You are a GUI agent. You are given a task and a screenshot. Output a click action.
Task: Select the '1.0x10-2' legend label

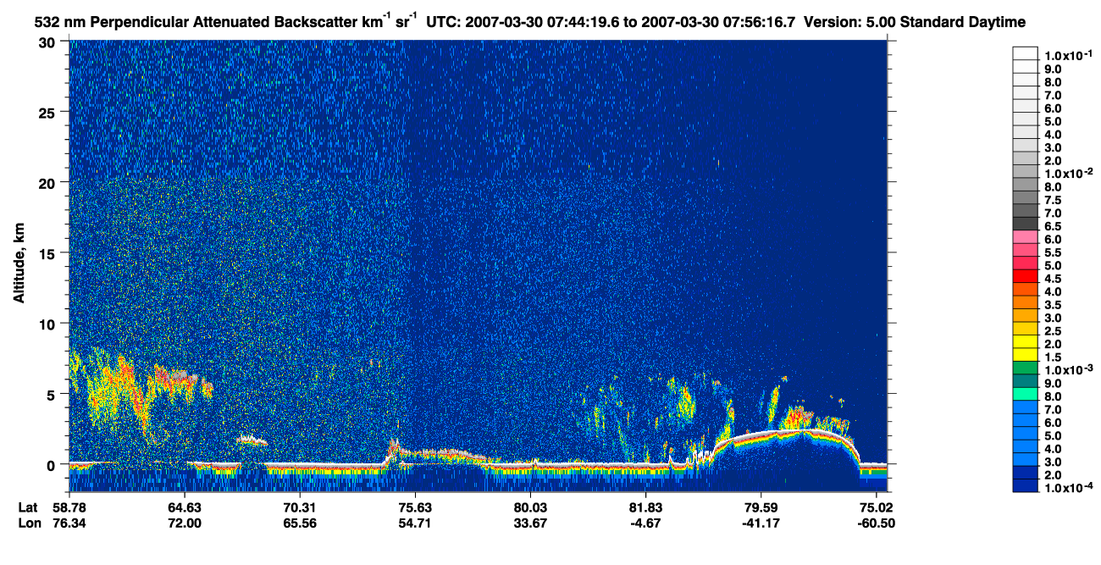[1068, 173]
